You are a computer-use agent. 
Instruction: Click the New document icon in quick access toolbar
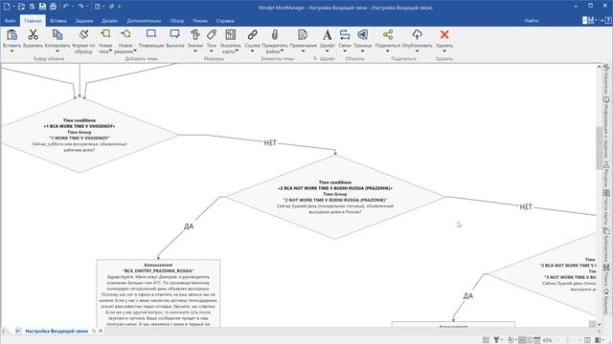(x=7, y=7)
